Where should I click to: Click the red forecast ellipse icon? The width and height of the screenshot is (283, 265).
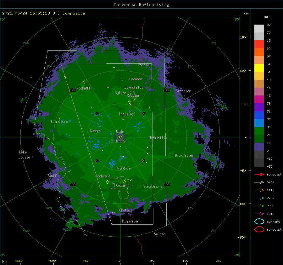tap(259, 229)
